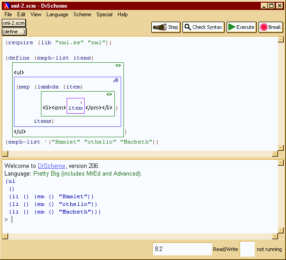Follow the DrScheme link in welcome message
Screen dimensions: 286x260
click(51, 166)
